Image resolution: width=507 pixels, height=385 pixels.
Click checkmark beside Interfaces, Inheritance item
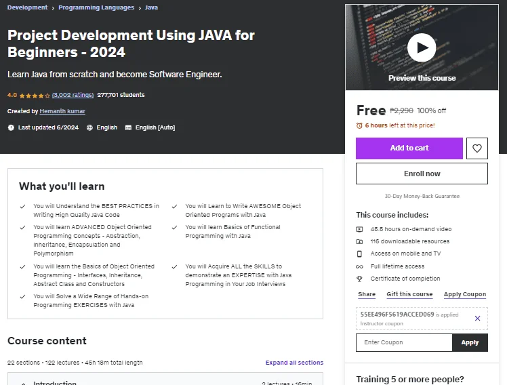pyautogui.click(x=22, y=266)
